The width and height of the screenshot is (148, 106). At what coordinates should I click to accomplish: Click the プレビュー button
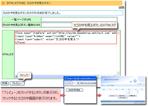click(17, 83)
